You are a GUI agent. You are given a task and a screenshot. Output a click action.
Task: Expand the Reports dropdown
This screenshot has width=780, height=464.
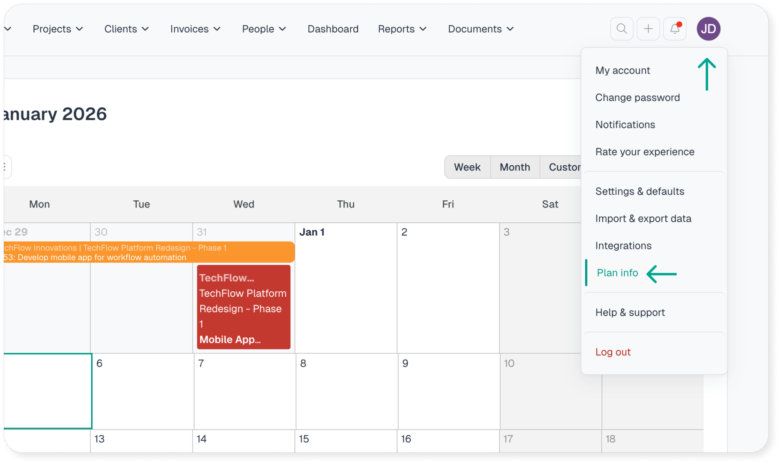(402, 29)
